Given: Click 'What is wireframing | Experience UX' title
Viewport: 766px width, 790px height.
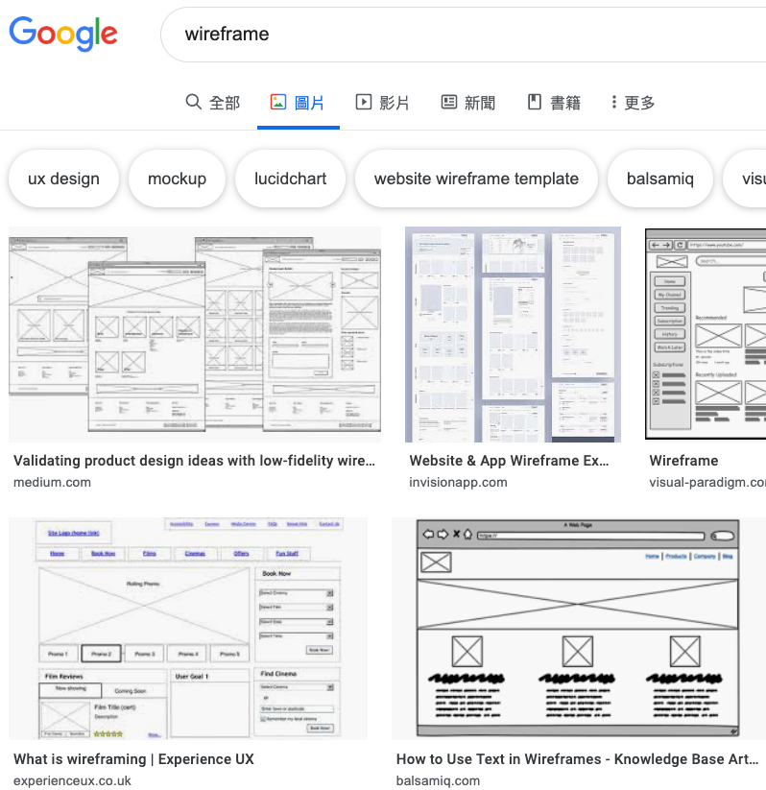Looking at the screenshot, I should [x=133, y=758].
